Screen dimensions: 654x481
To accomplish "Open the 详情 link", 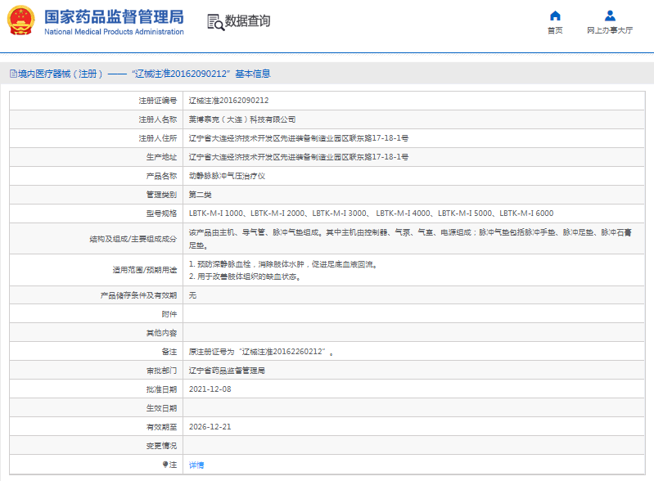I will [x=196, y=465].
